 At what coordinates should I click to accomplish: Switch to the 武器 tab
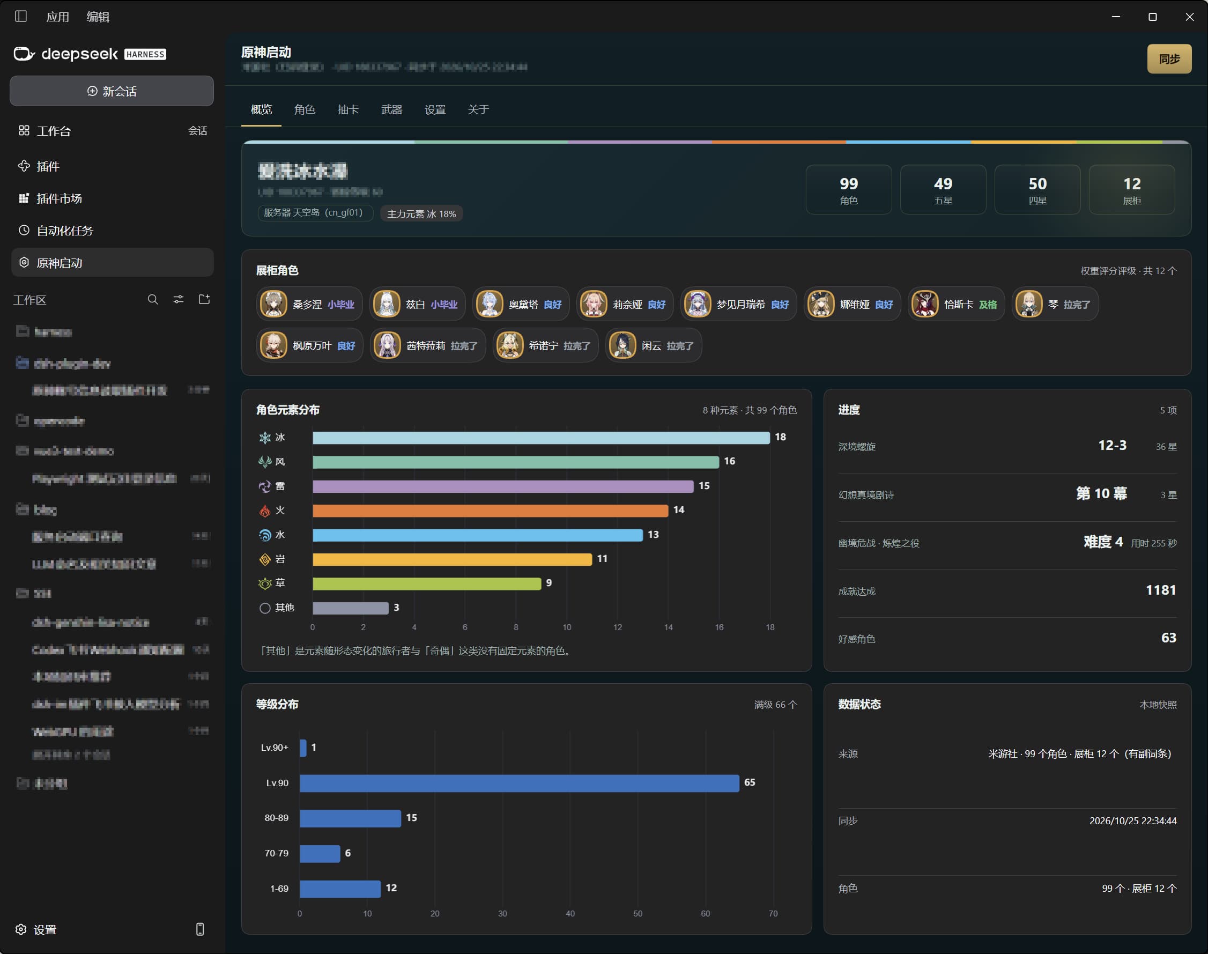click(x=391, y=109)
